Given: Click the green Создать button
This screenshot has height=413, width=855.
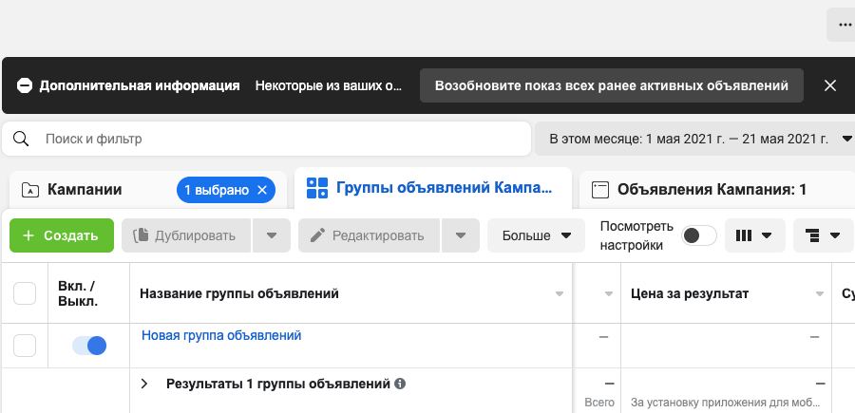Looking at the screenshot, I should point(62,235).
